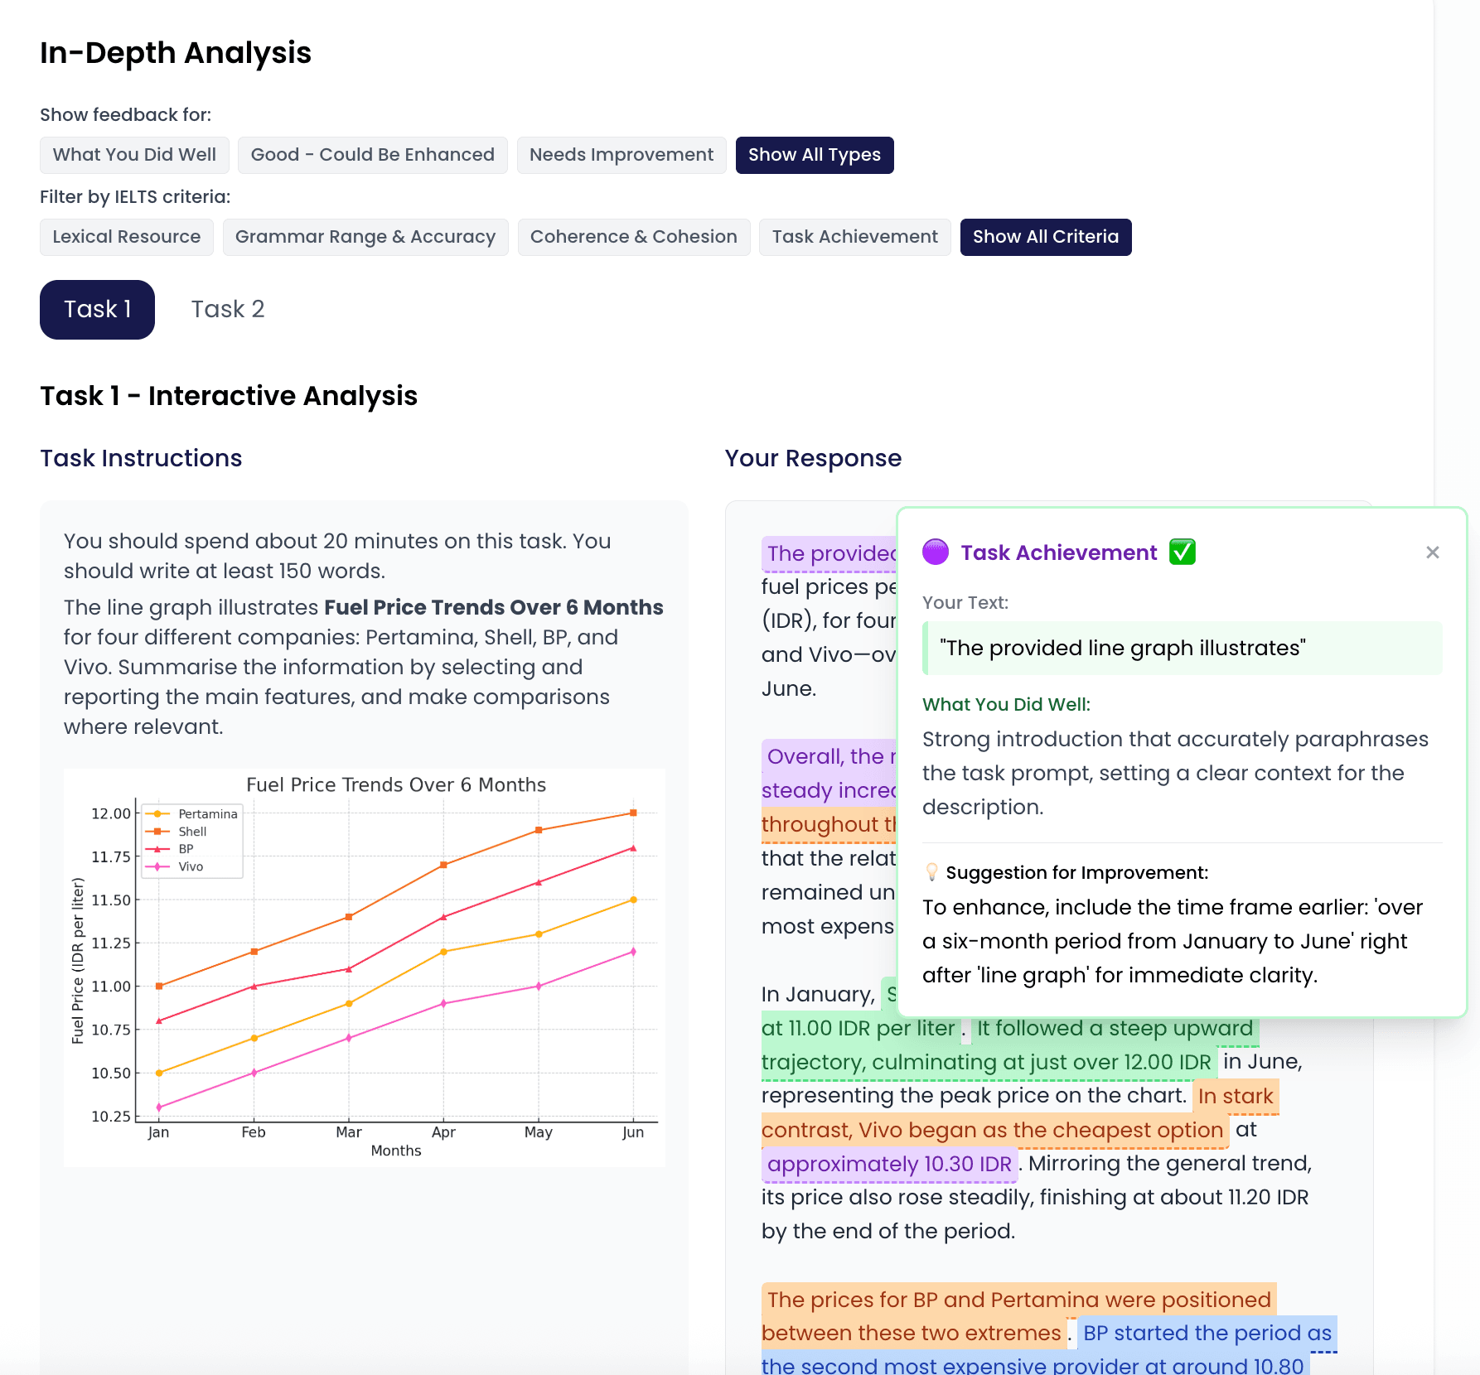Image resolution: width=1480 pixels, height=1375 pixels.
Task: Filter by Grammar Range & Accuracy
Action: pos(365,237)
